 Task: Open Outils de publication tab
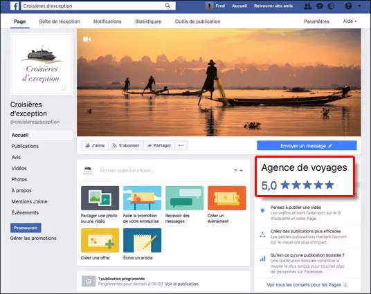(x=197, y=21)
